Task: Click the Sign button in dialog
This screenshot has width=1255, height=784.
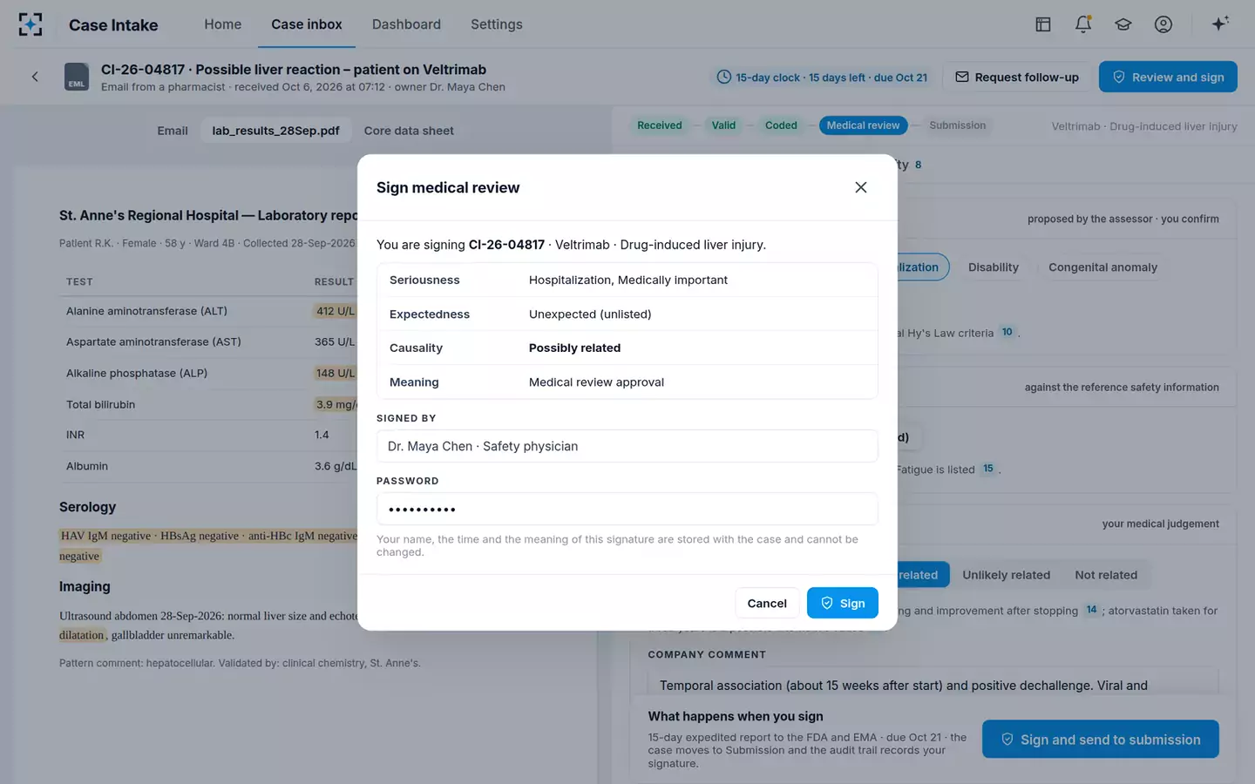Action: point(842,603)
